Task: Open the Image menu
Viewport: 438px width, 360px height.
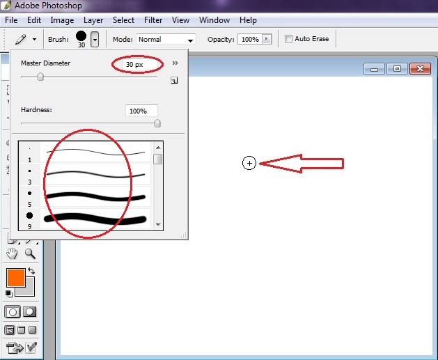Action: click(62, 20)
